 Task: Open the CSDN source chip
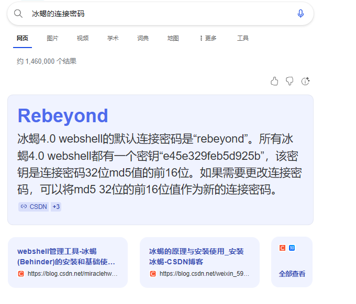[34, 207]
